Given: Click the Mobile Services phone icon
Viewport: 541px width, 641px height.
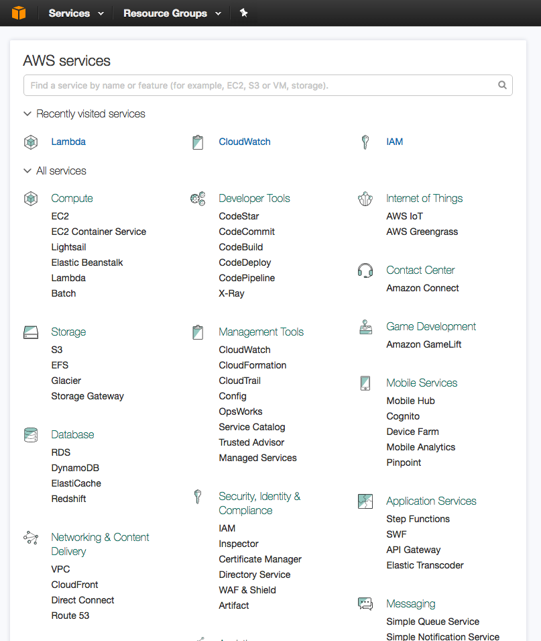Looking at the screenshot, I should pos(365,383).
